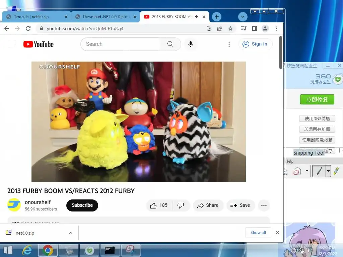
Task: Play the Furby video player
Action: point(139,122)
